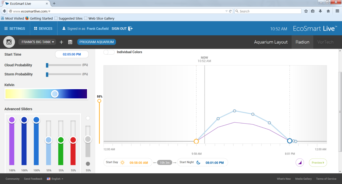The height and width of the screenshot is (184, 342).
Task: Open the Send Feedback link
Action: pos(33,179)
